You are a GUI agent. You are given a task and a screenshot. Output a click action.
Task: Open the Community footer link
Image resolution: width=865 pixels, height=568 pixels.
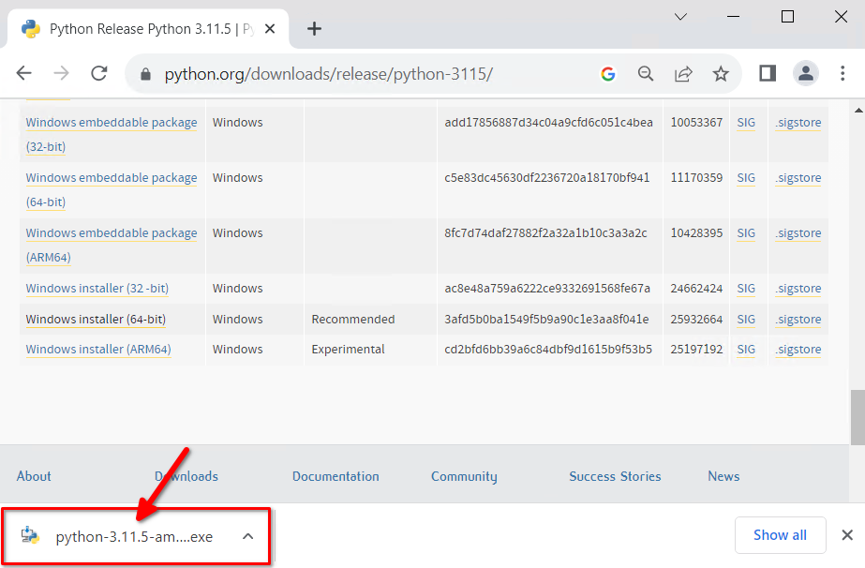tap(464, 476)
